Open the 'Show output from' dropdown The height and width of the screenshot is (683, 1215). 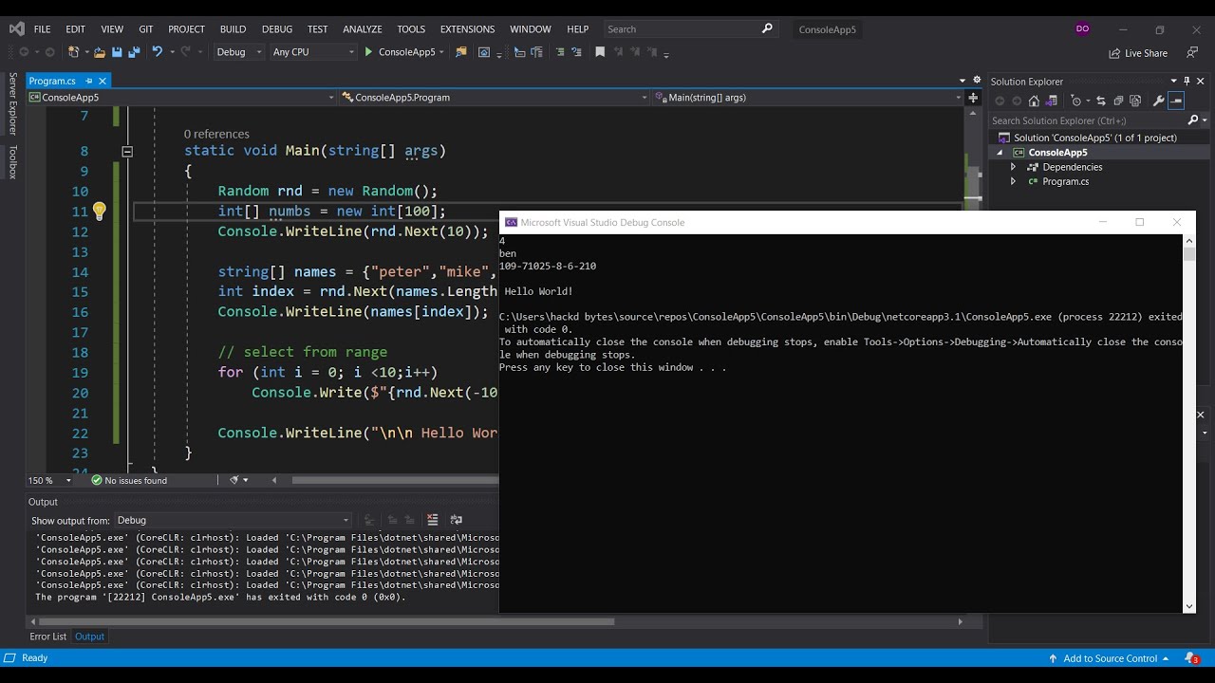click(x=233, y=520)
